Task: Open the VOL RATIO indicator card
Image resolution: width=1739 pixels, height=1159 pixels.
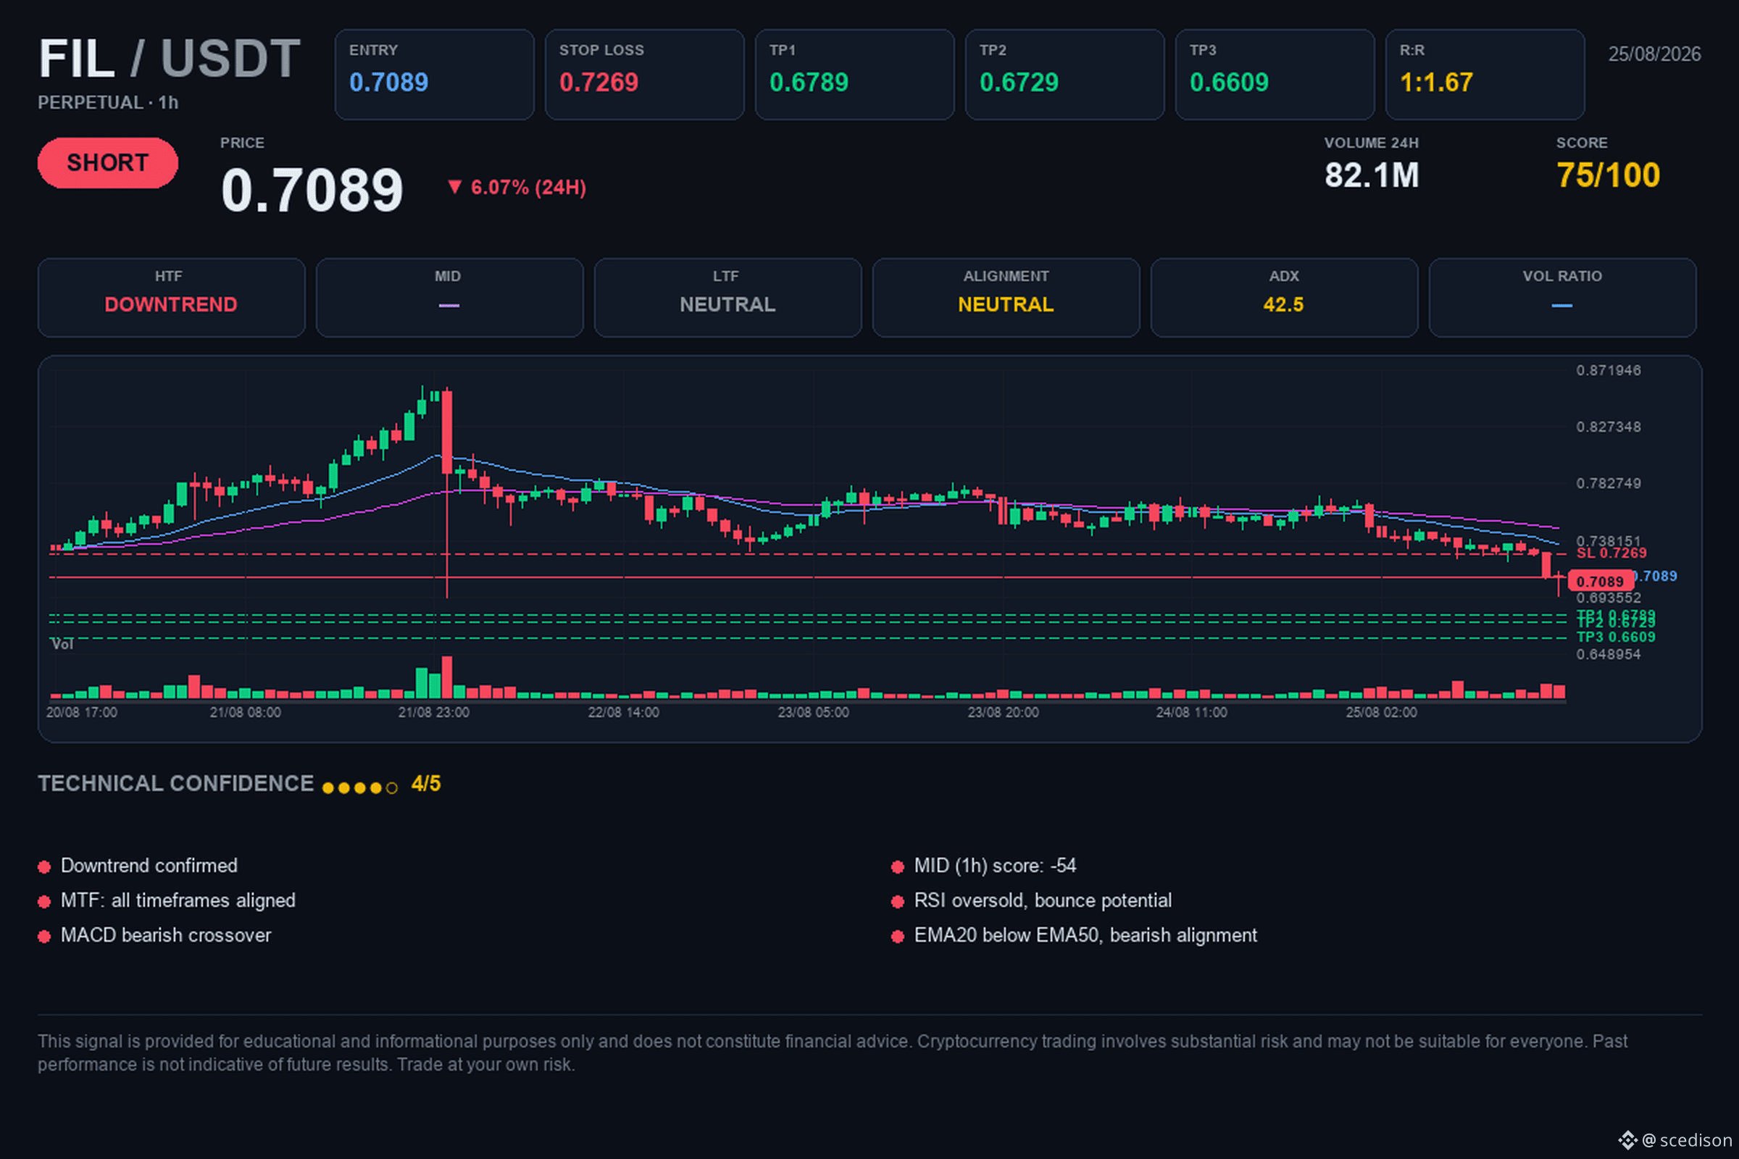Action: tap(1562, 297)
